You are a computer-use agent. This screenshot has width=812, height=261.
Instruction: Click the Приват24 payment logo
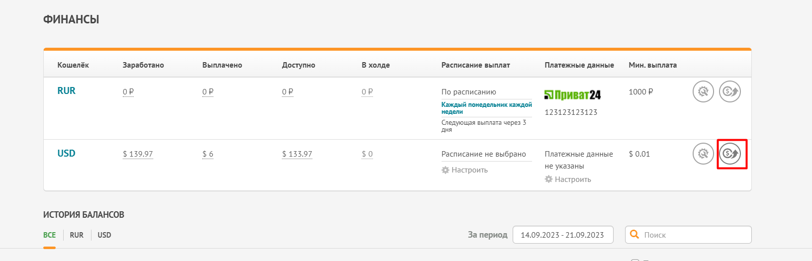[x=572, y=94]
